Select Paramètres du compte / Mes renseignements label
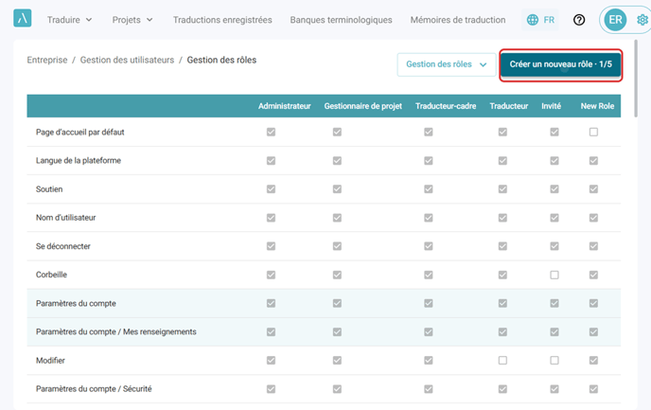The width and height of the screenshot is (651, 410). pos(116,332)
